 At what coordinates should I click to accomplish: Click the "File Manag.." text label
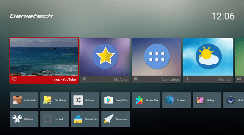(61, 100)
